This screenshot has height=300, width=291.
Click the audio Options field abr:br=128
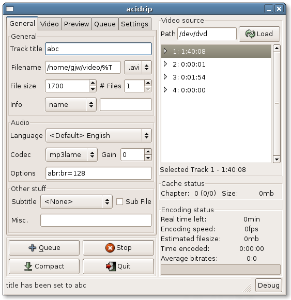99,173
